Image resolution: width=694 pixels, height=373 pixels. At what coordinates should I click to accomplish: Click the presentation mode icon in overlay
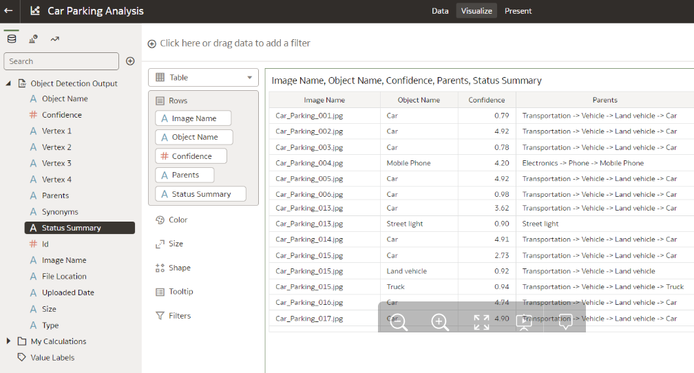(x=524, y=321)
